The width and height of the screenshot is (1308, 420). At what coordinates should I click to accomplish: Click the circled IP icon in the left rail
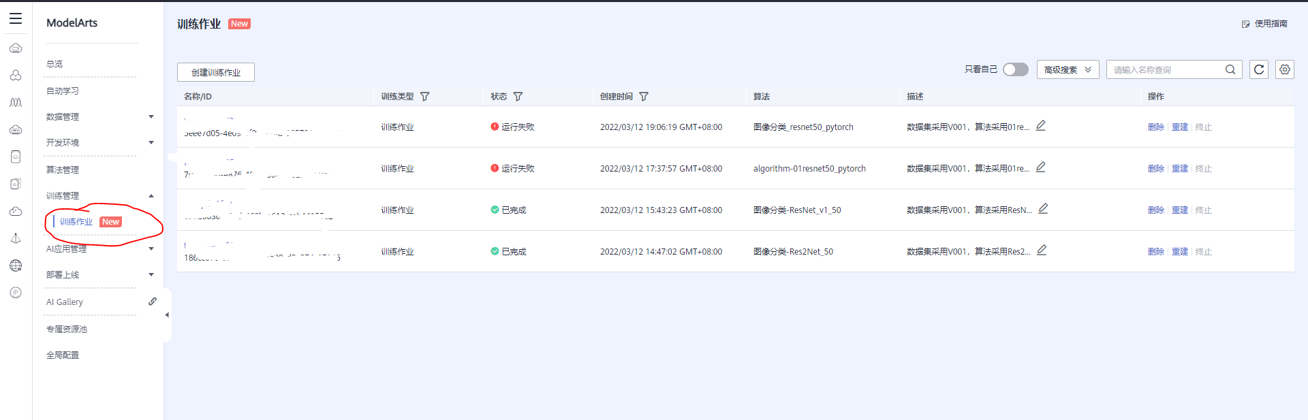click(16, 293)
